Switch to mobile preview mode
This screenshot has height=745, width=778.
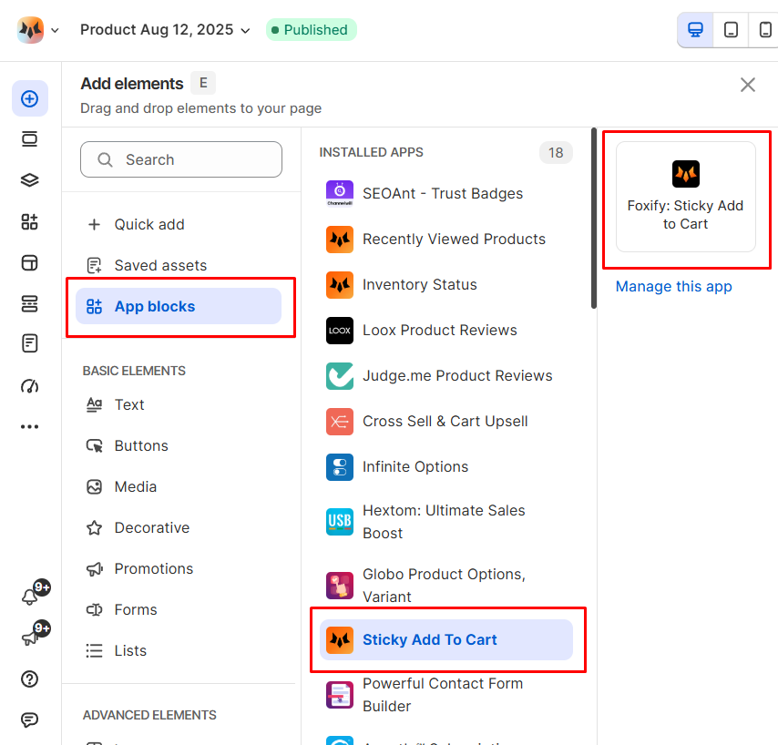(x=765, y=30)
